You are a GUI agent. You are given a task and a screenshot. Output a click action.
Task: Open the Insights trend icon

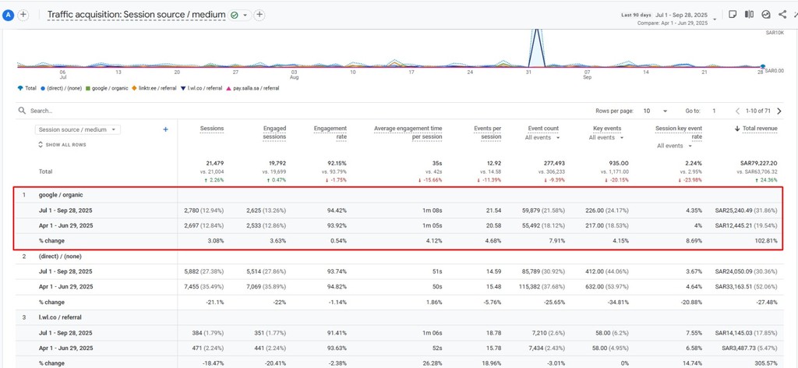click(766, 14)
